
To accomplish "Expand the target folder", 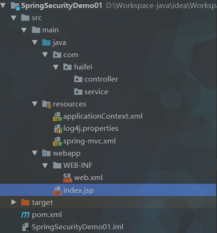I will coord(14,202).
